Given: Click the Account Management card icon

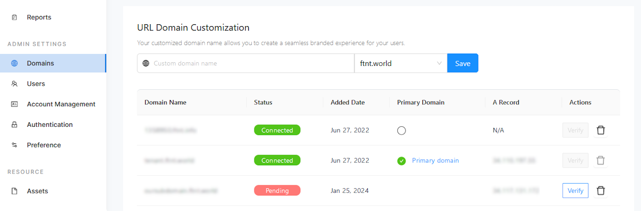Looking at the screenshot, I should pos(14,104).
